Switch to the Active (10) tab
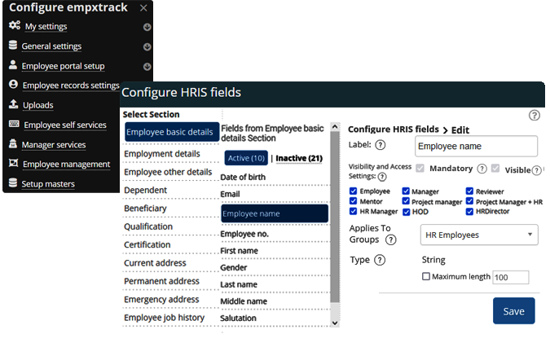This screenshot has width=550, height=347. click(x=246, y=158)
